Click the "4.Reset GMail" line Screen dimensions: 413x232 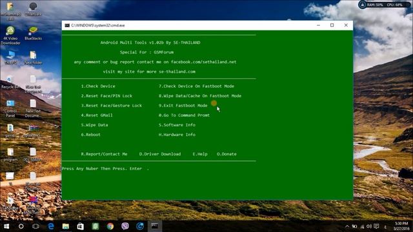[97, 115]
